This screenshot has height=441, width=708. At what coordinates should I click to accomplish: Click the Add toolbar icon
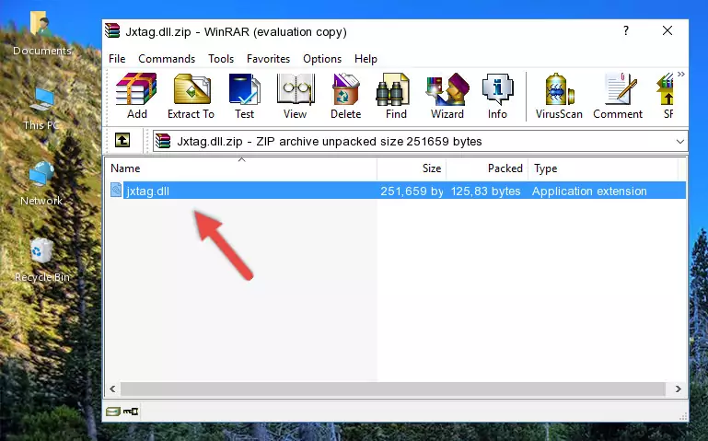pyautogui.click(x=136, y=96)
